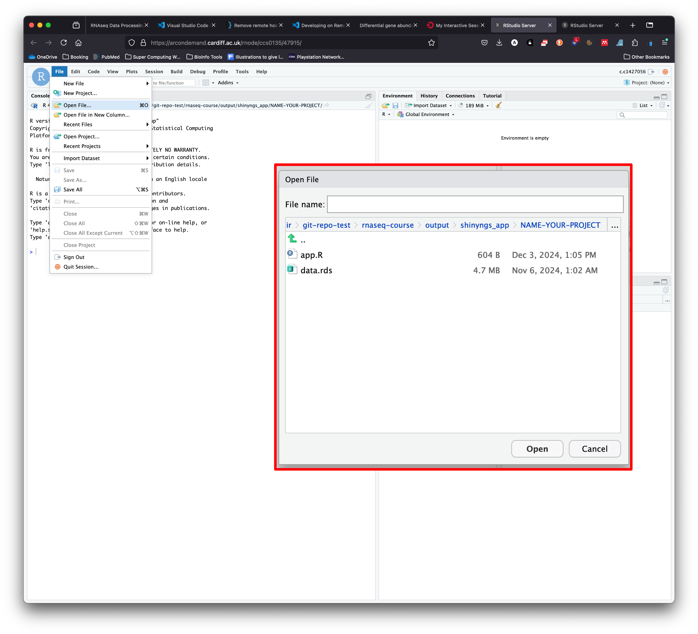698x634 pixels.
Task: Go up one folder with the green arrow
Action: pyautogui.click(x=292, y=239)
